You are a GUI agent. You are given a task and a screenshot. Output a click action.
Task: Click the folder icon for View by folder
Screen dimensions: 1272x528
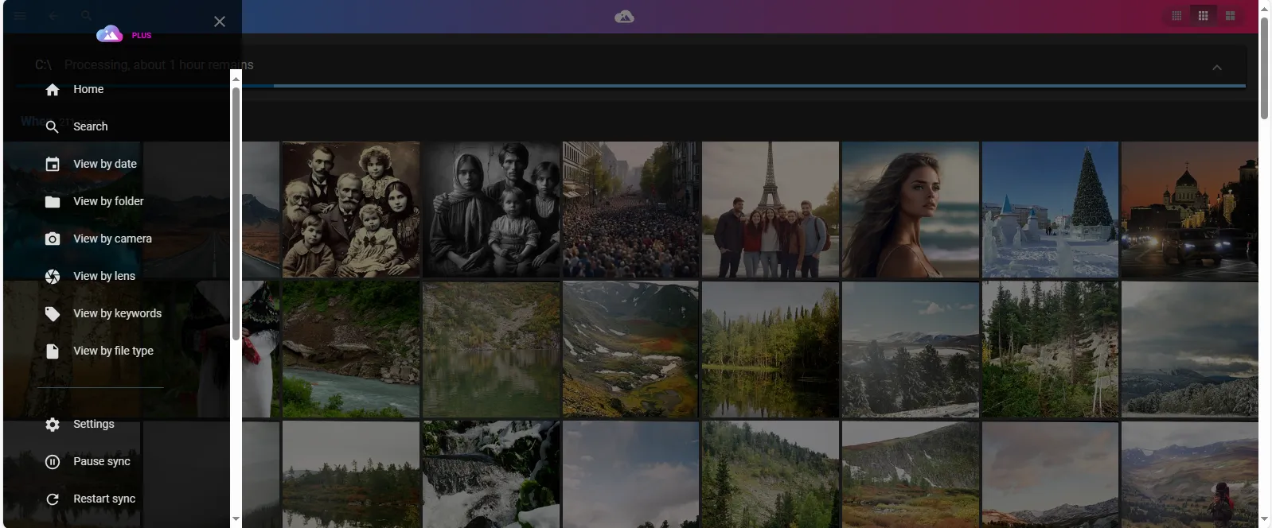(53, 202)
